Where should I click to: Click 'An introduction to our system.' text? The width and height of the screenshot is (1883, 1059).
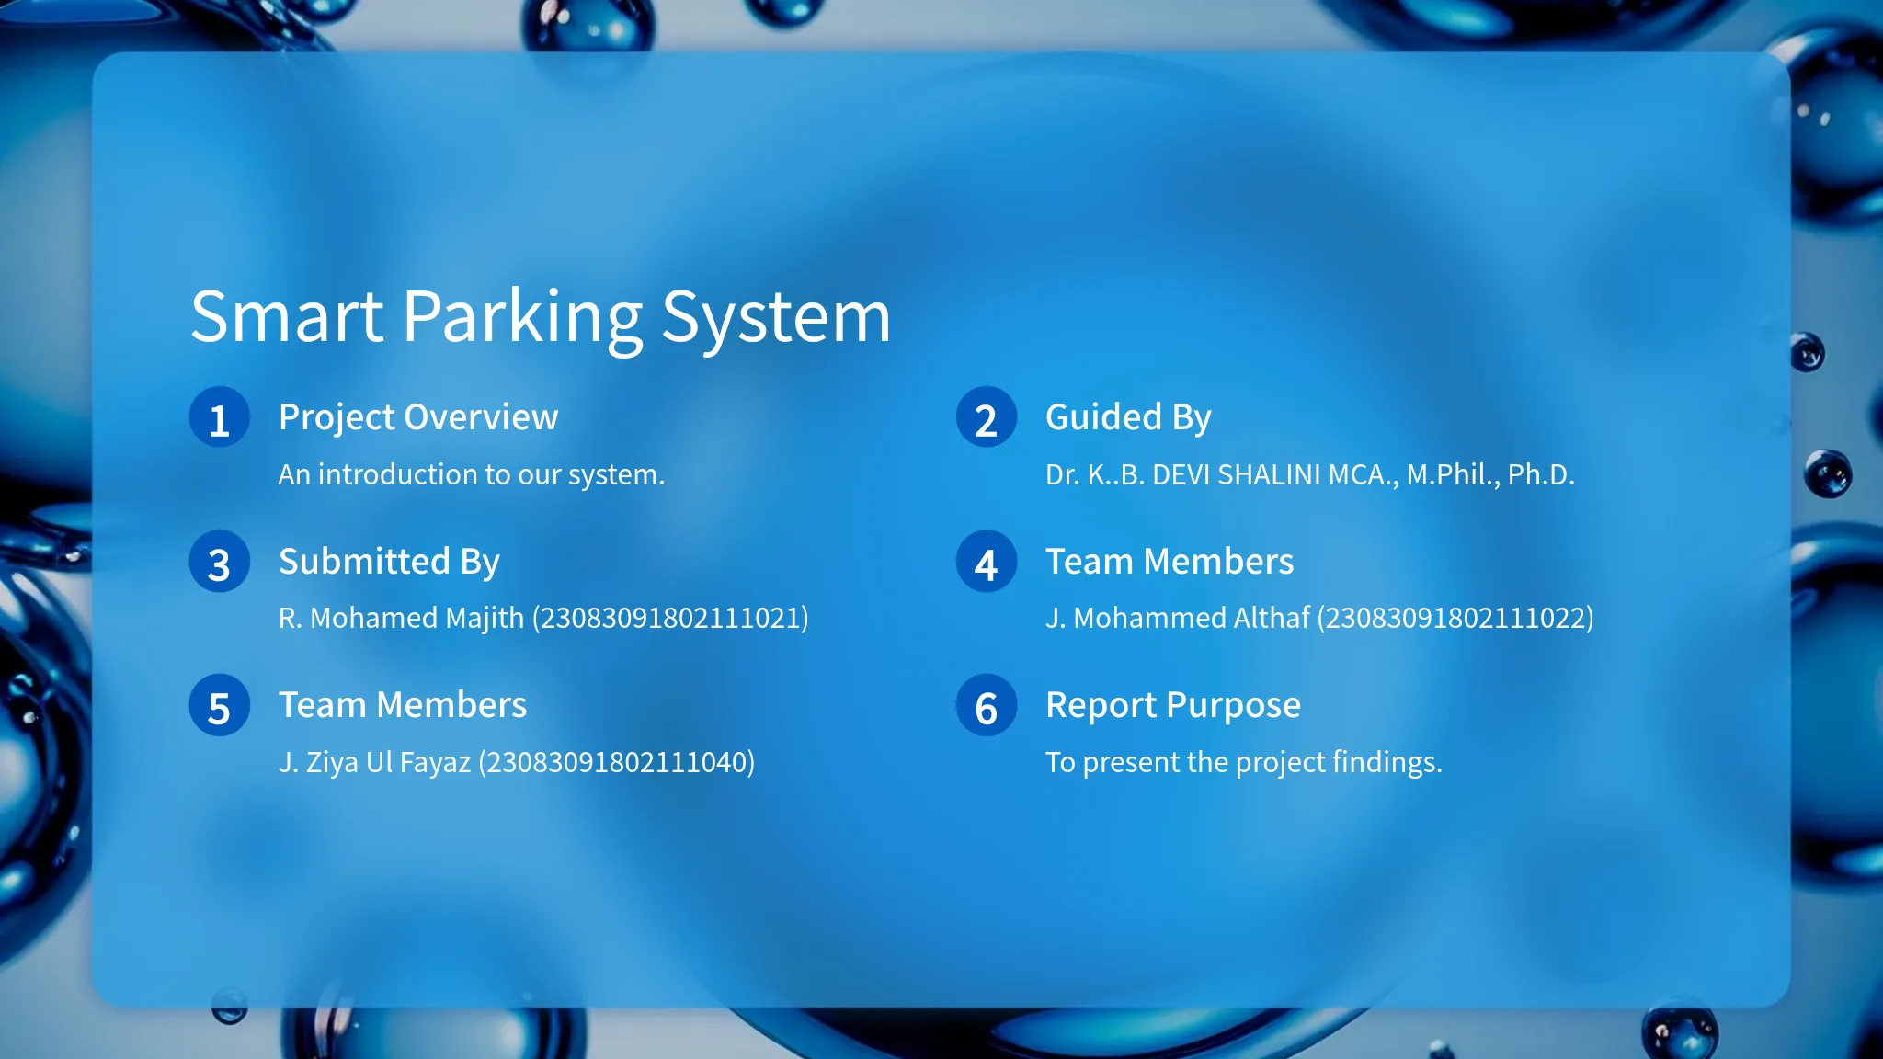tap(472, 474)
